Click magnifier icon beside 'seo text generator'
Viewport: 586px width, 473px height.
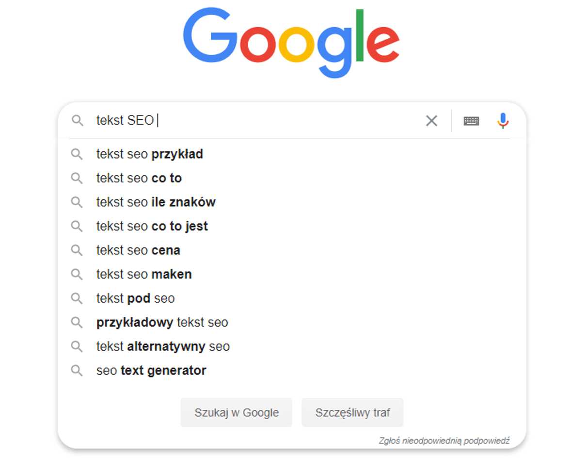pyautogui.click(x=77, y=371)
